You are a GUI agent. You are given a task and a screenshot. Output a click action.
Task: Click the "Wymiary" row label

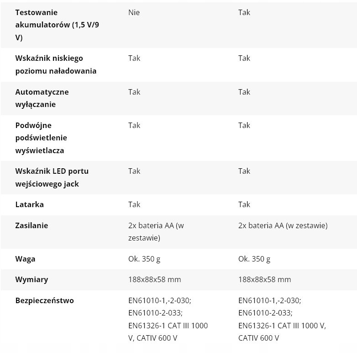tap(31, 279)
